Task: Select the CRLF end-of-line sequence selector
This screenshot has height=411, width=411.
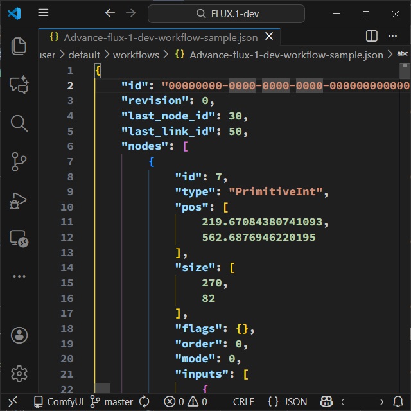Action: click(x=243, y=402)
